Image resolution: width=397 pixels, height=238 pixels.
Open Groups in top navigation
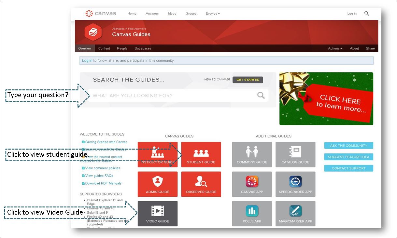pos(191,14)
